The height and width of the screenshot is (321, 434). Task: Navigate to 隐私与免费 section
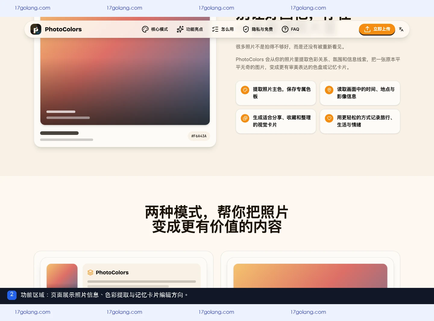point(258,29)
